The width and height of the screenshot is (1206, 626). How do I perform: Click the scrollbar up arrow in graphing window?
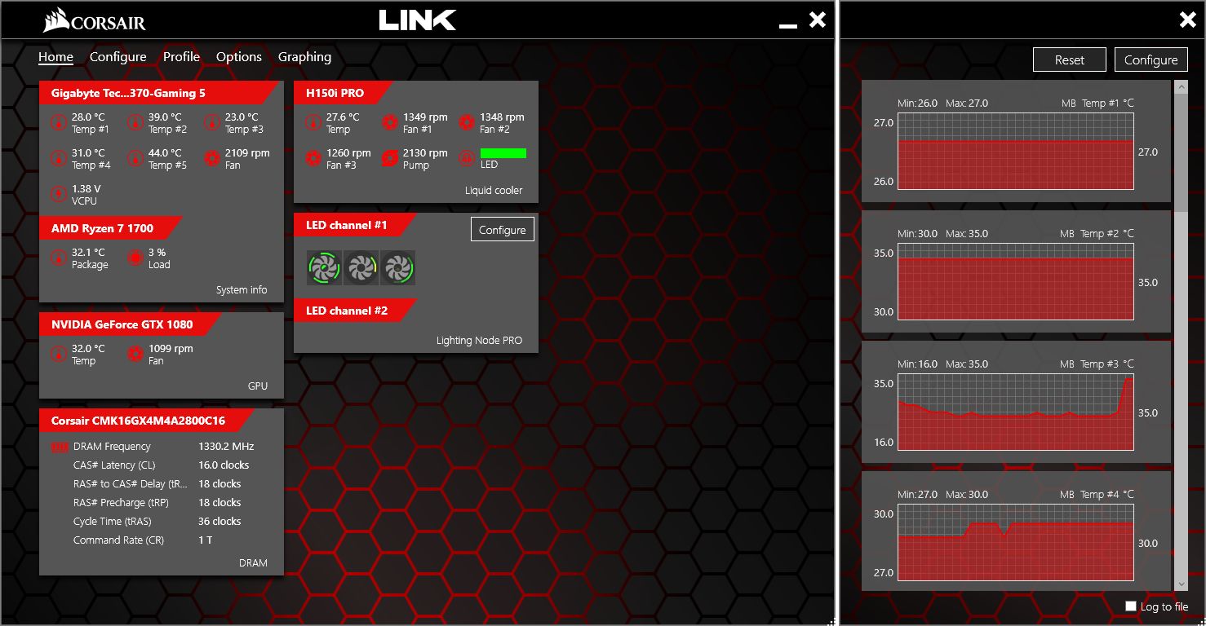coord(1181,86)
